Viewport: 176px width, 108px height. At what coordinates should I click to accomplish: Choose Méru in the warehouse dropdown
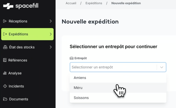tap(78, 88)
